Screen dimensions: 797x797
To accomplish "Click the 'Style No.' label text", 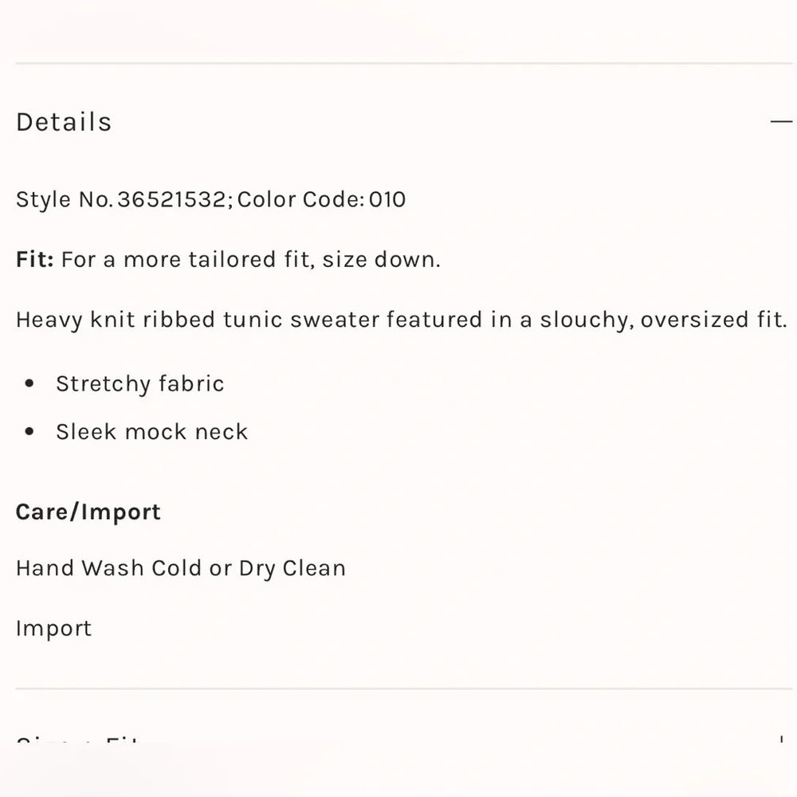I will point(64,199).
